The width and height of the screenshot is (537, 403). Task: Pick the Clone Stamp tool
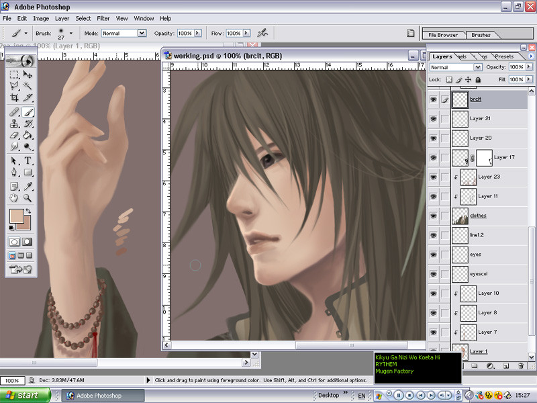[14, 124]
